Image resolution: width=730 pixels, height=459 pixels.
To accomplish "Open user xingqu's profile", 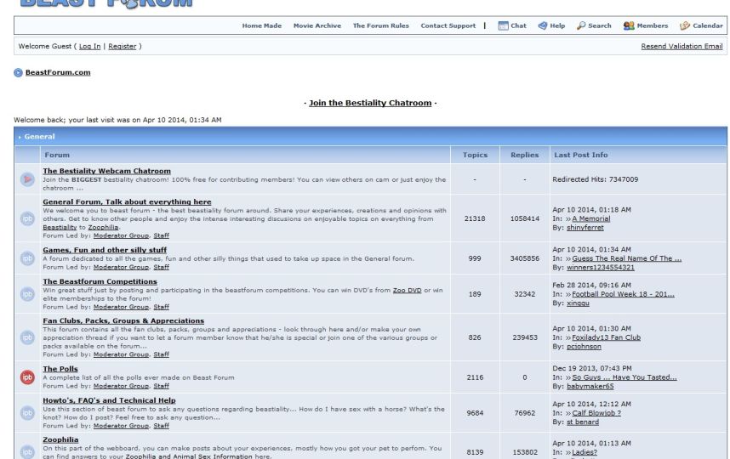I will pos(578,303).
